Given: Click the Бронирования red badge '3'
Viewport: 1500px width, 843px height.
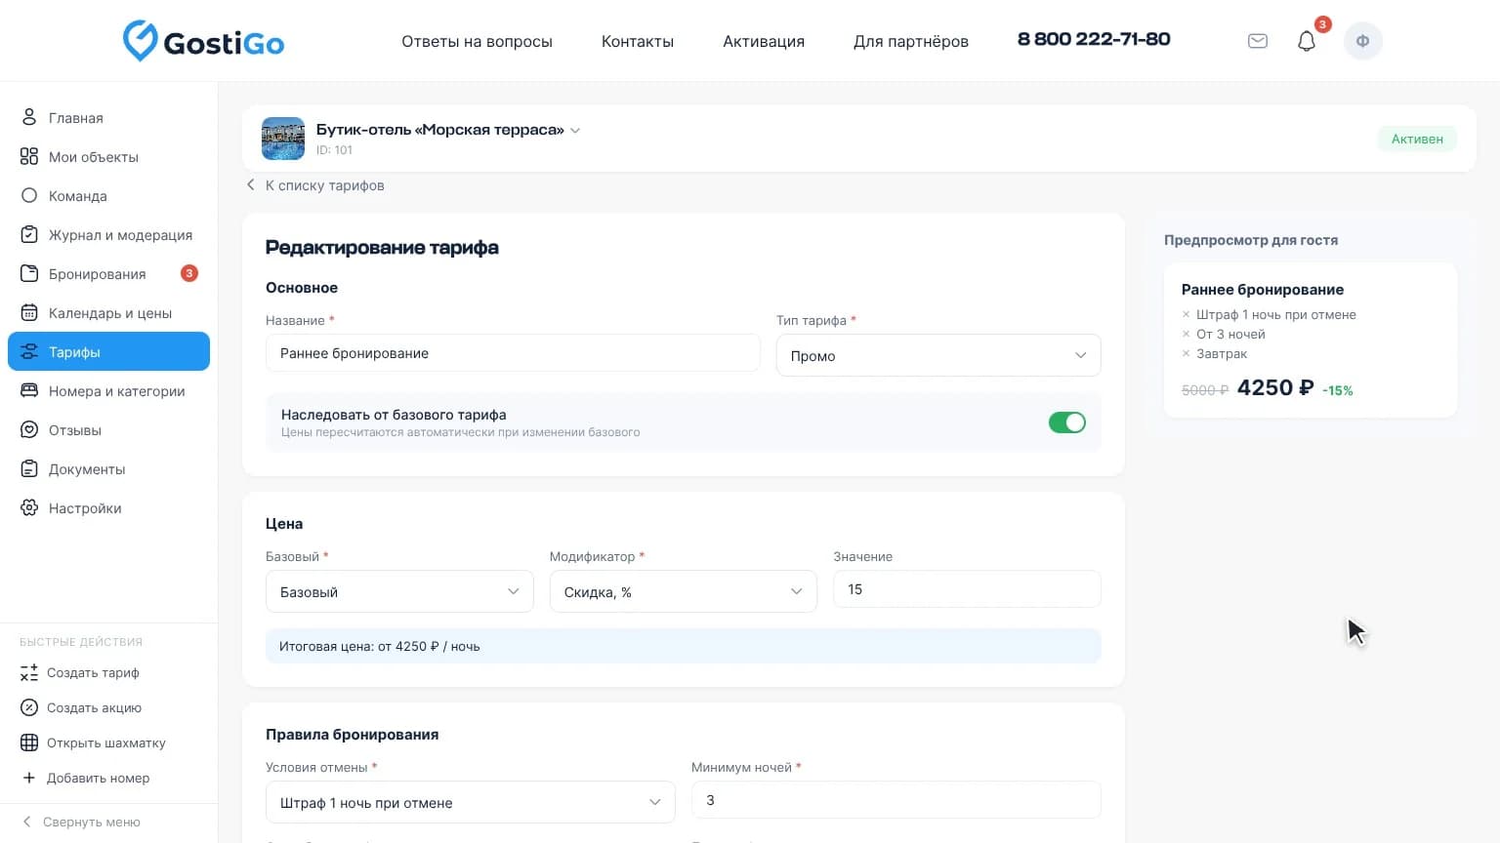Looking at the screenshot, I should click(x=189, y=273).
